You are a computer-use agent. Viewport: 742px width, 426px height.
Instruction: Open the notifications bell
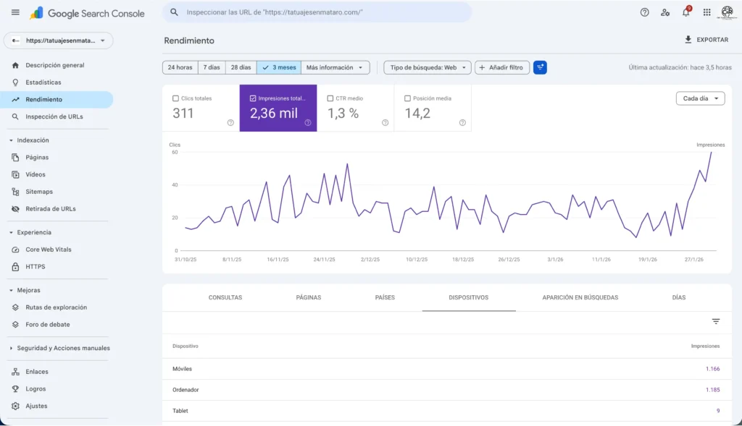click(x=685, y=13)
